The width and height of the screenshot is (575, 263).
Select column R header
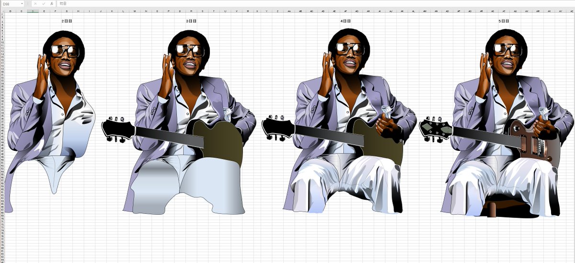[x=191, y=11]
